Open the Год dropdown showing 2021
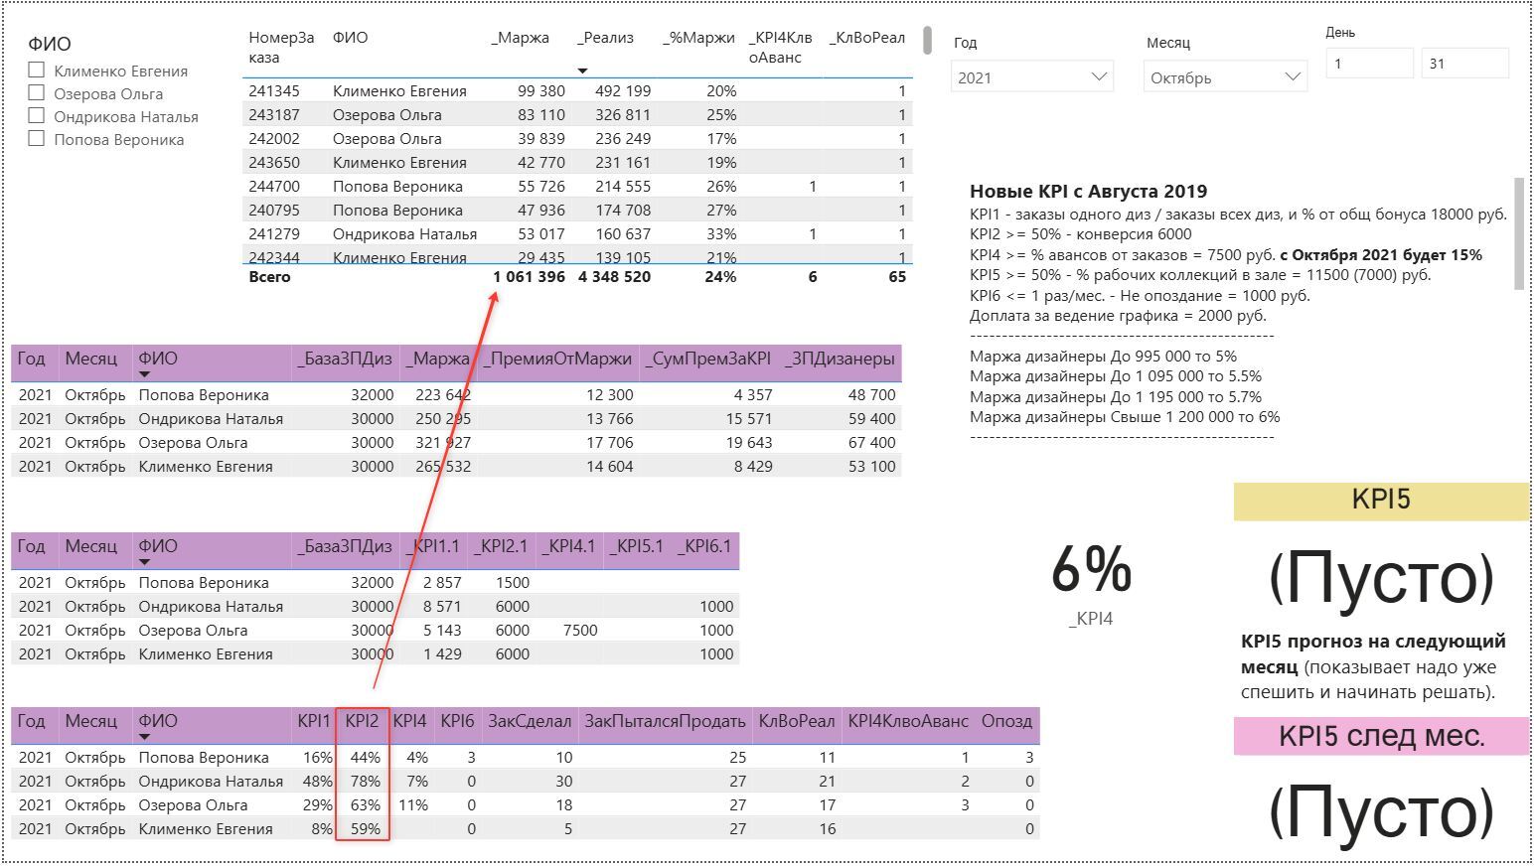This screenshot has height=867, width=1534. click(x=1031, y=77)
